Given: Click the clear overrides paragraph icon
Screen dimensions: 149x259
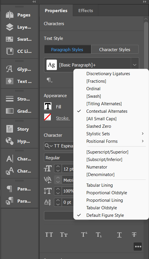Looking at the screenshot, I should [x=49, y=80].
